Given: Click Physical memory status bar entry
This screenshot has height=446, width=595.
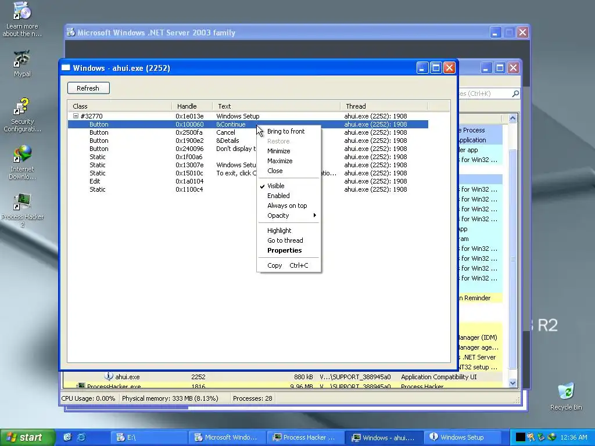Looking at the screenshot, I should (170, 398).
